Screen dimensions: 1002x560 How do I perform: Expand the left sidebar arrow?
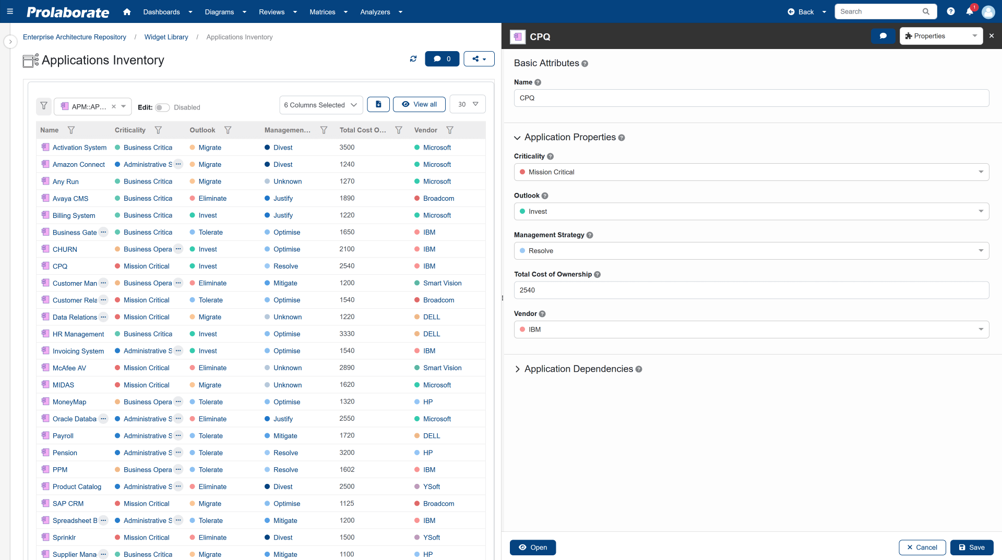(x=10, y=42)
